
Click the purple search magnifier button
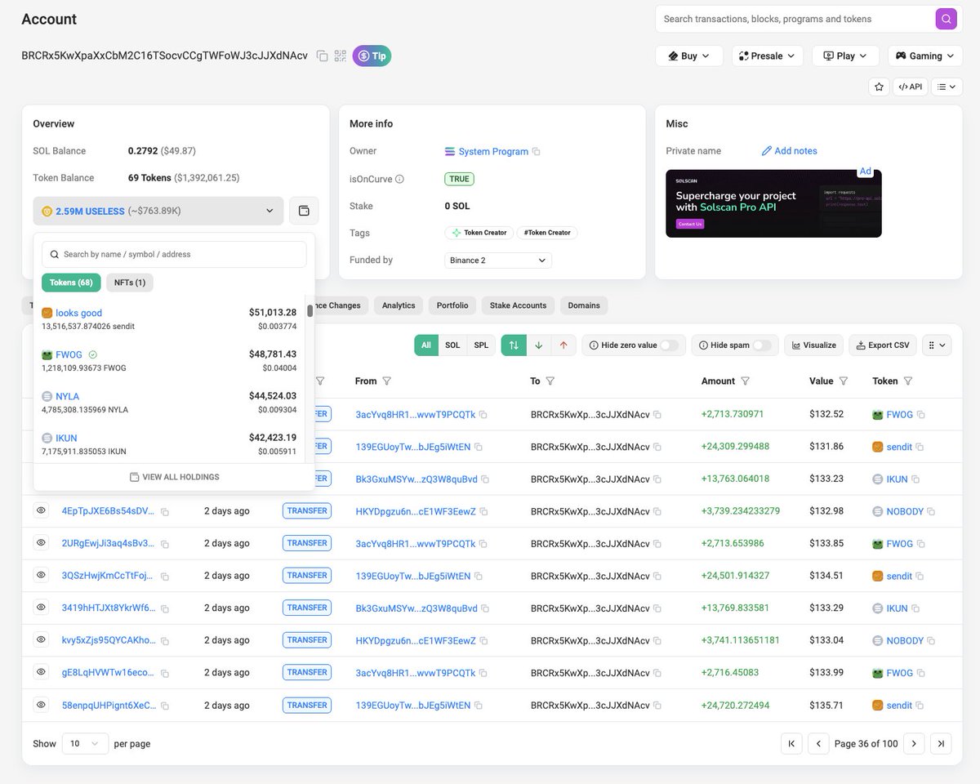click(x=946, y=19)
